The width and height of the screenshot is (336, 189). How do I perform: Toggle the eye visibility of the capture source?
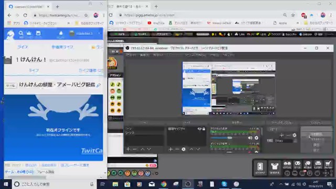[199, 129]
